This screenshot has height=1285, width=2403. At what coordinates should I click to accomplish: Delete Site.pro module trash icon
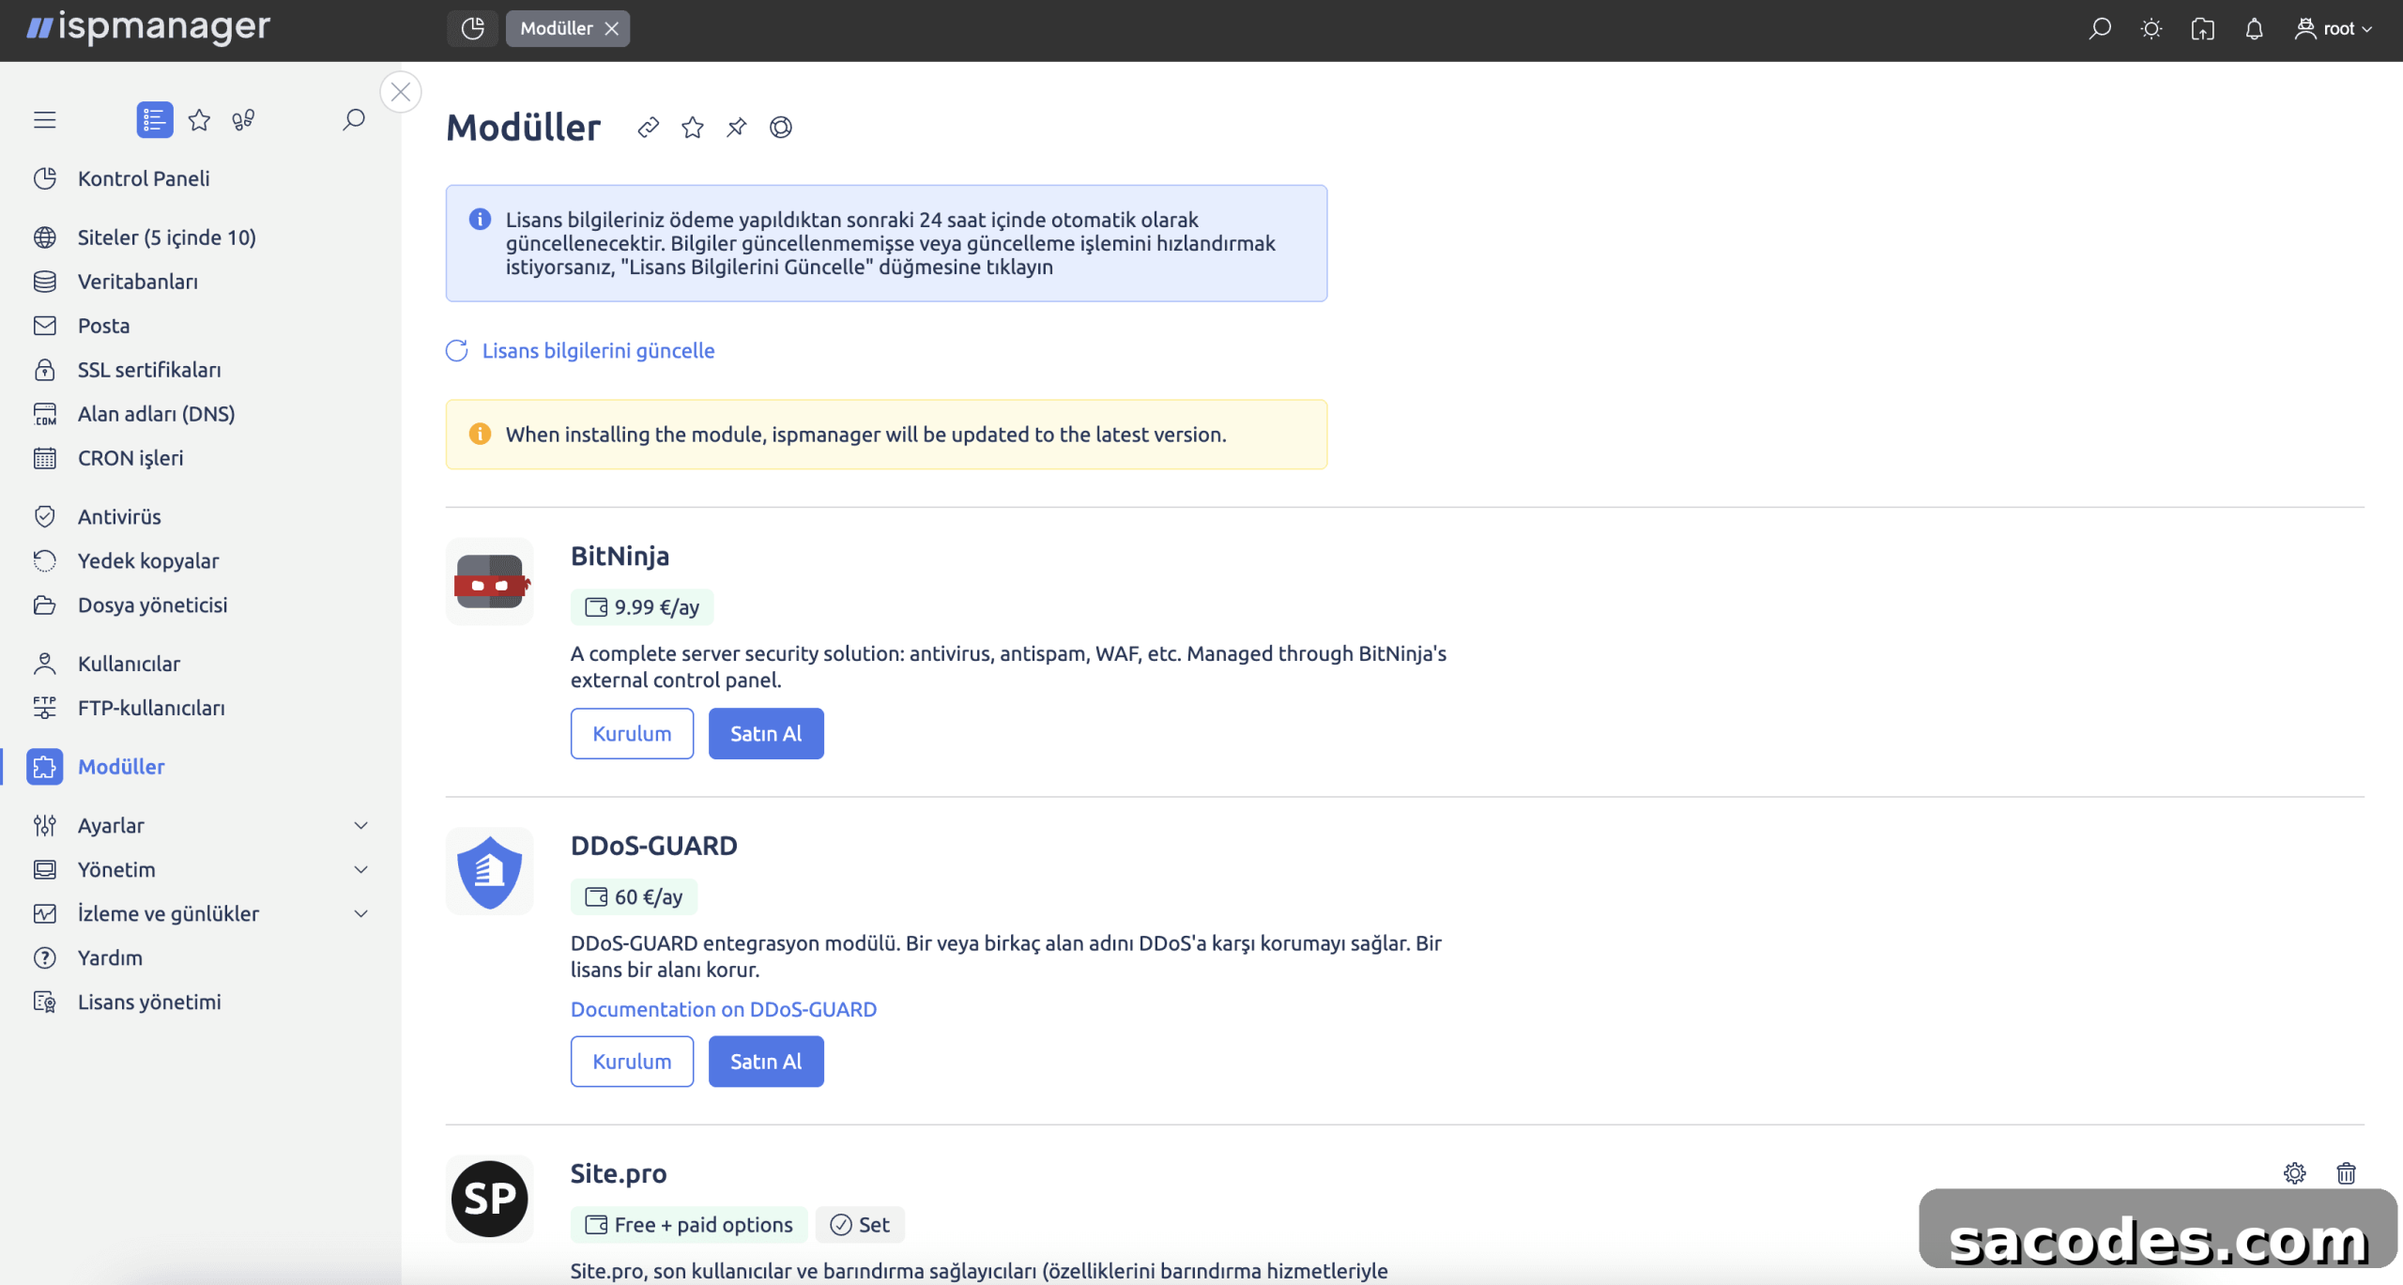click(2346, 1172)
